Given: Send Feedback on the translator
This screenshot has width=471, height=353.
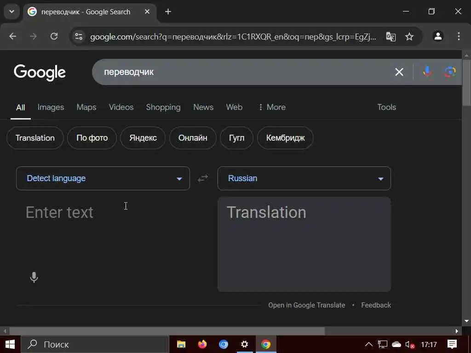Looking at the screenshot, I should pyautogui.click(x=376, y=305).
